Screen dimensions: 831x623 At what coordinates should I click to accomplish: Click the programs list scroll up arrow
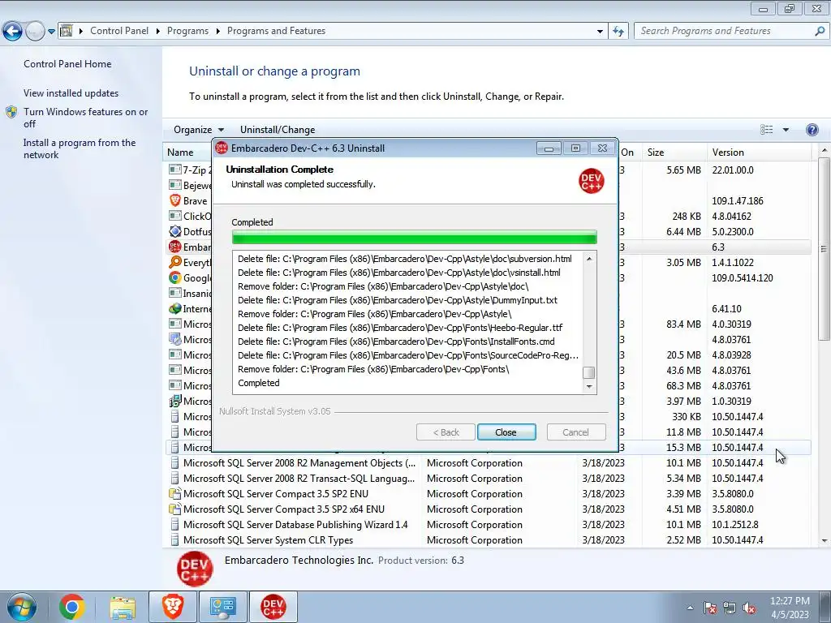tap(825, 151)
